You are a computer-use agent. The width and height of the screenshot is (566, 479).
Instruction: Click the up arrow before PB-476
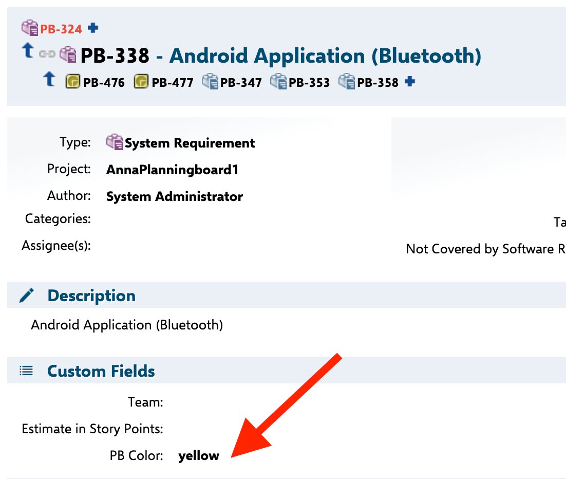(x=49, y=79)
